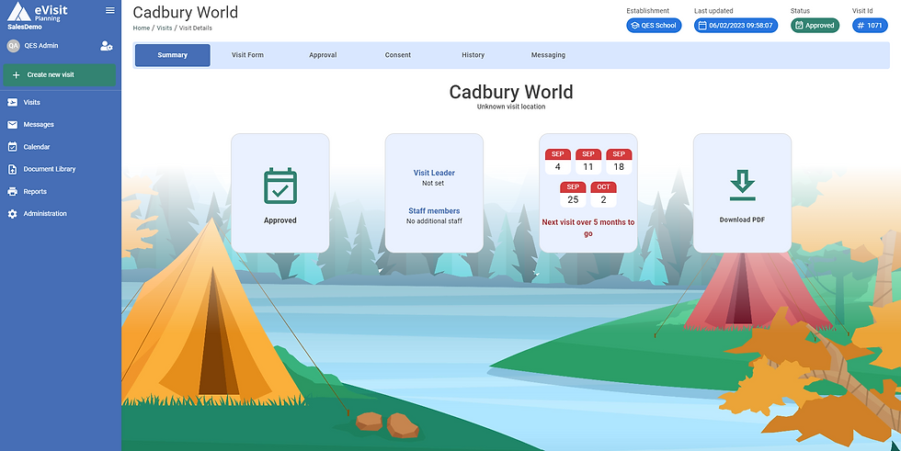The height and width of the screenshot is (451, 901).
Task: Toggle the hamburger sidebar menu
Action: 110,10
